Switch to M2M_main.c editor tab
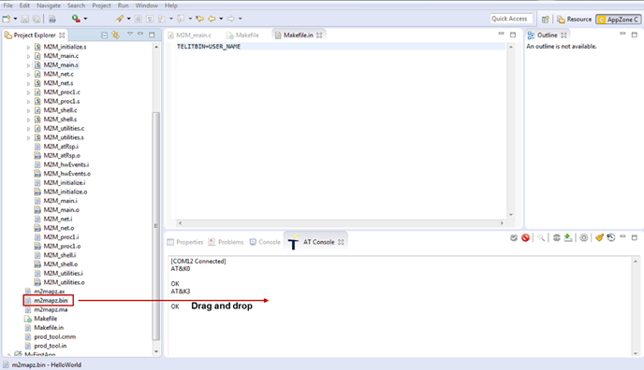The width and height of the screenshot is (644, 370). pos(189,36)
